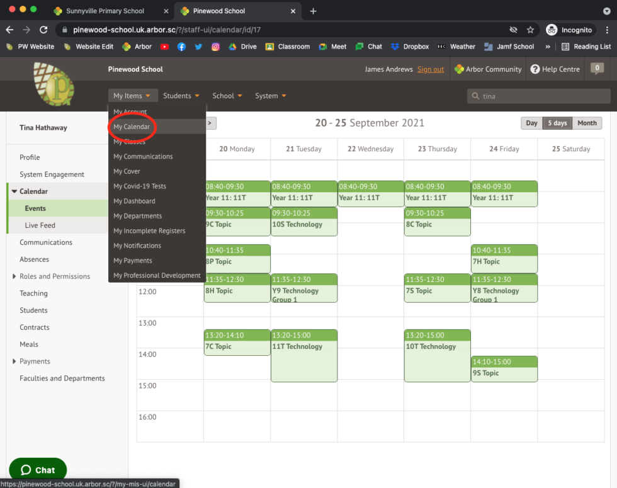
Task: Click the search field containing tina
Action: click(x=541, y=96)
